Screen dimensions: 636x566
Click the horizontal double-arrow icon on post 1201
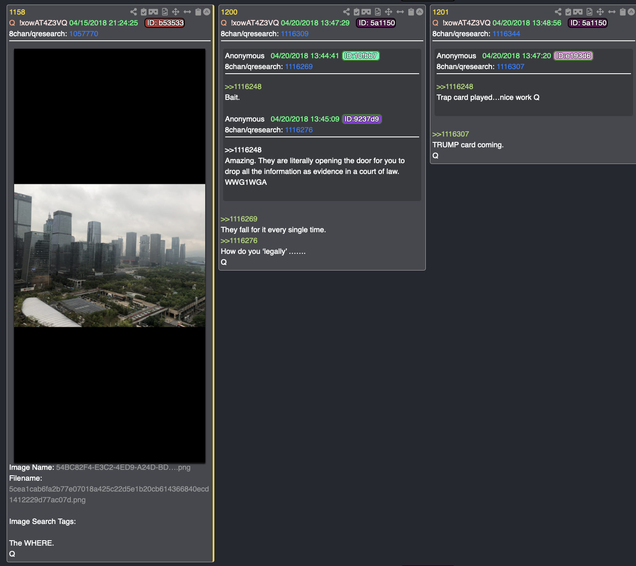612,12
